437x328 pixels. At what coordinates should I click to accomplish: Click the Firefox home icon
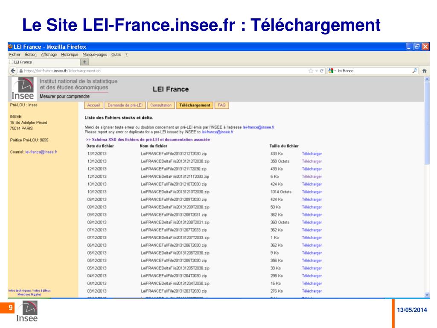point(424,71)
